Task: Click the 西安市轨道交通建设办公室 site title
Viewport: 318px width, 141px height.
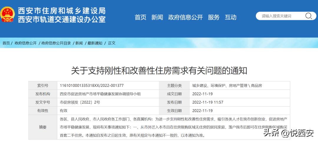Action: (x=62, y=19)
